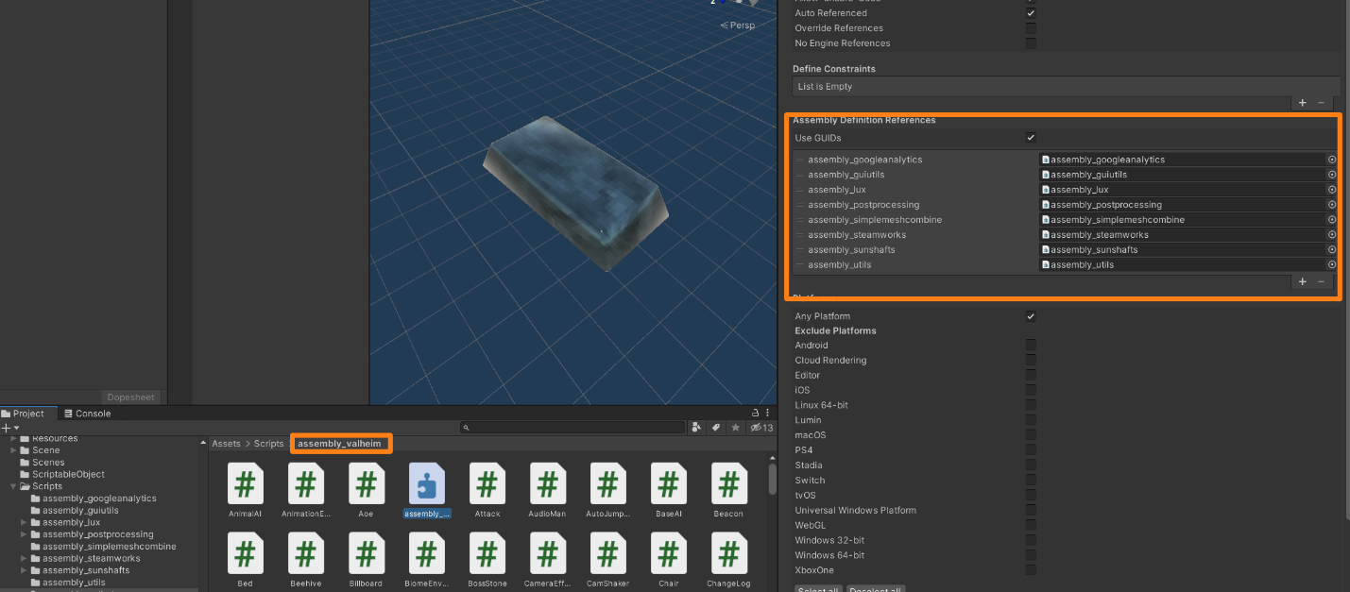Expand the assembly_lux folder arrow
Screen dimensions: 1350x592
(24, 522)
